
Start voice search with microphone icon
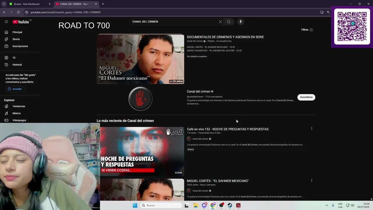coord(240,22)
